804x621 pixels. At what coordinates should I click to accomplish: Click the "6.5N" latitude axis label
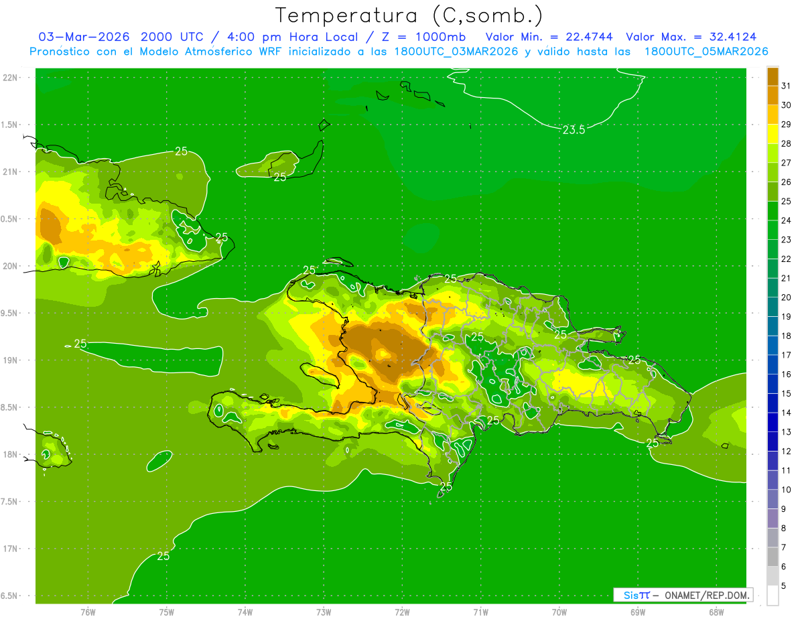coord(9,596)
